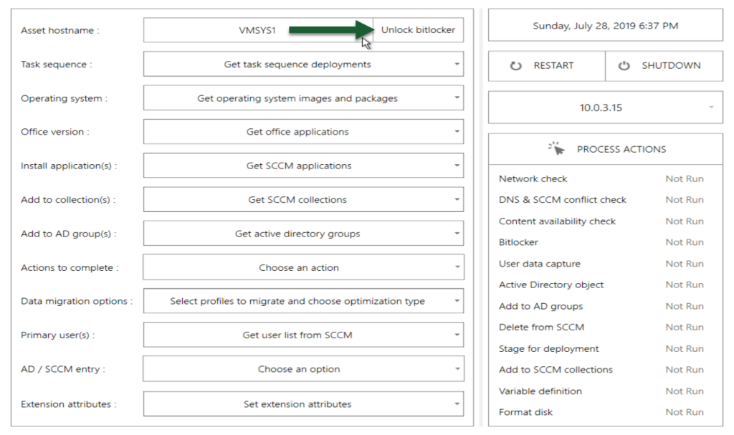Click the Unlock bitlocker button
This screenshot has width=734, height=435.
click(x=418, y=30)
